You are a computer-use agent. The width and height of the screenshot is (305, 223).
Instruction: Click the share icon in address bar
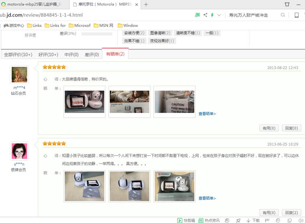click(205, 15)
